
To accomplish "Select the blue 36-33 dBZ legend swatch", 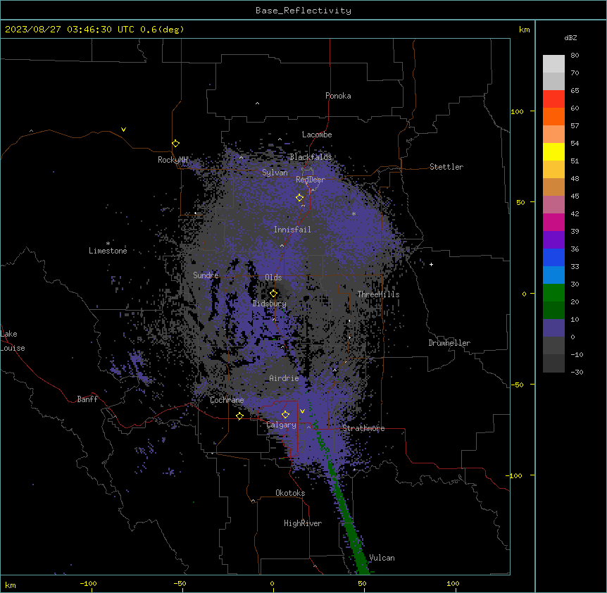I will tap(553, 257).
